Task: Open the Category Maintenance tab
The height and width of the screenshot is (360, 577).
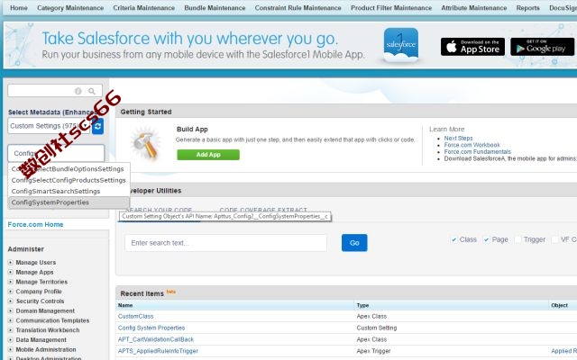Action: coord(70,8)
